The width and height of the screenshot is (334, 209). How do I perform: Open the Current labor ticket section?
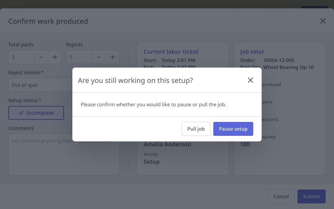pos(171,52)
